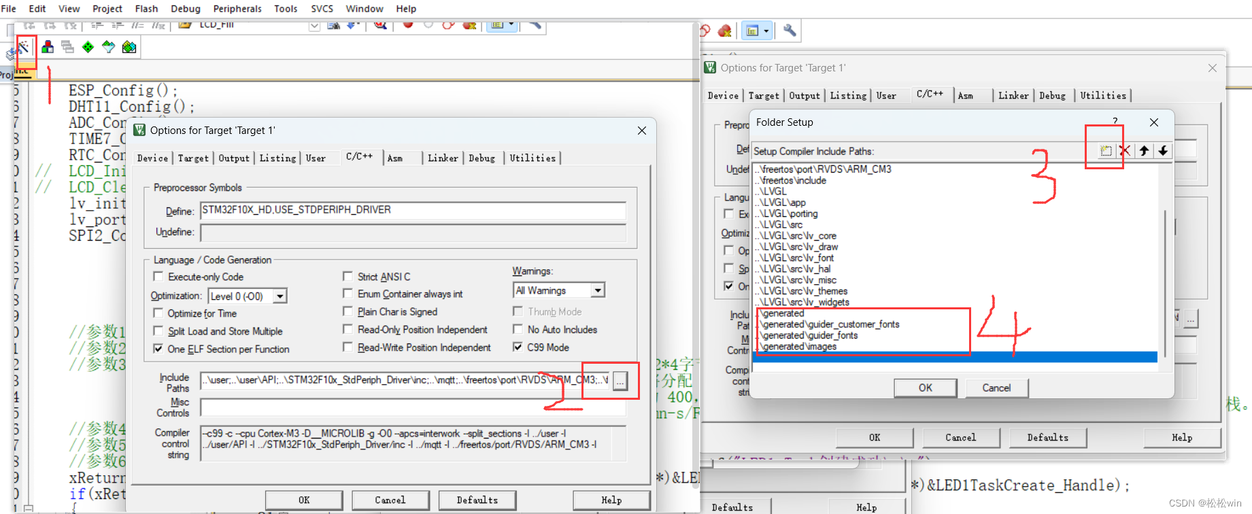Viewport: 1252px width, 514px height.
Task: Click the Folder Setup question mark help icon
Action: pyautogui.click(x=1115, y=121)
